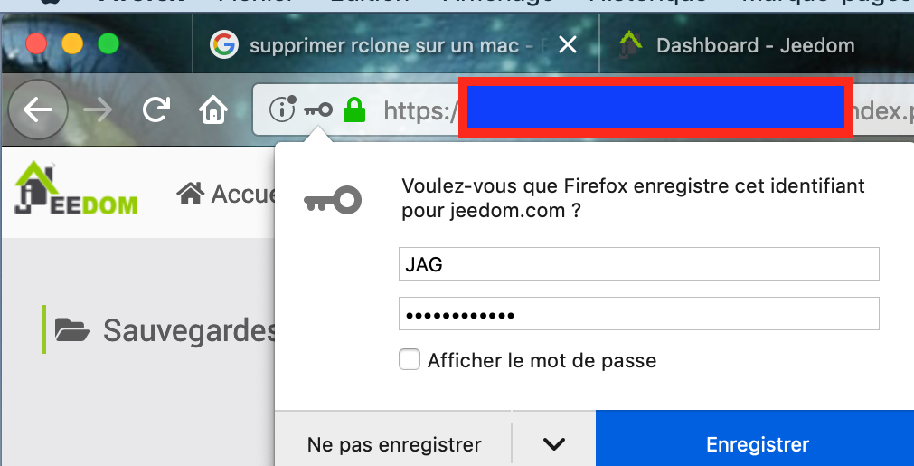Reload the current page

[x=156, y=109]
